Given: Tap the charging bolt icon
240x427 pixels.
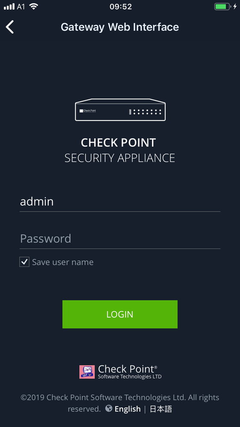Looking at the screenshot, I should click(x=235, y=6).
